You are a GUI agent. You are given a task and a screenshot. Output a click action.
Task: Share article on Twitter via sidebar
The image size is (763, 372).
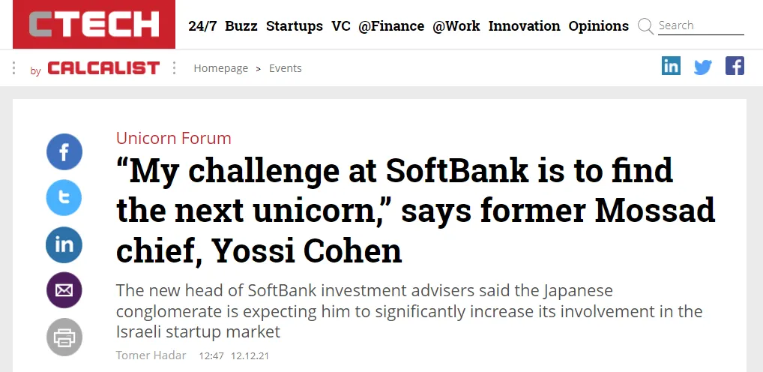click(64, 199)
